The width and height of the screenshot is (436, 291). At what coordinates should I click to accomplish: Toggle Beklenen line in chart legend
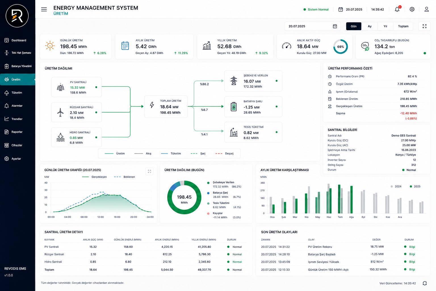(124, 177)
